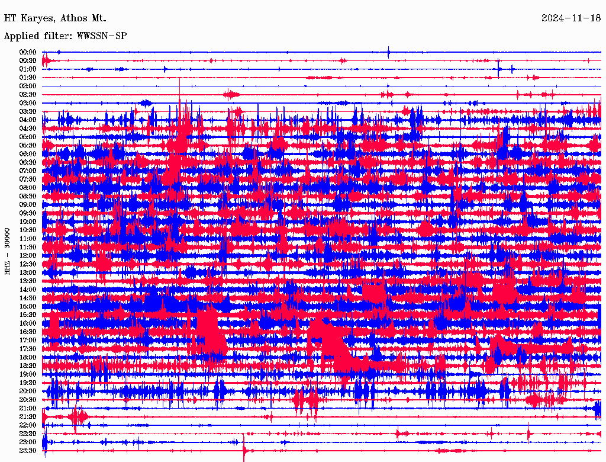The image size is (606, 462).
Task: Click the 16:00 time label
Action: 28,323
